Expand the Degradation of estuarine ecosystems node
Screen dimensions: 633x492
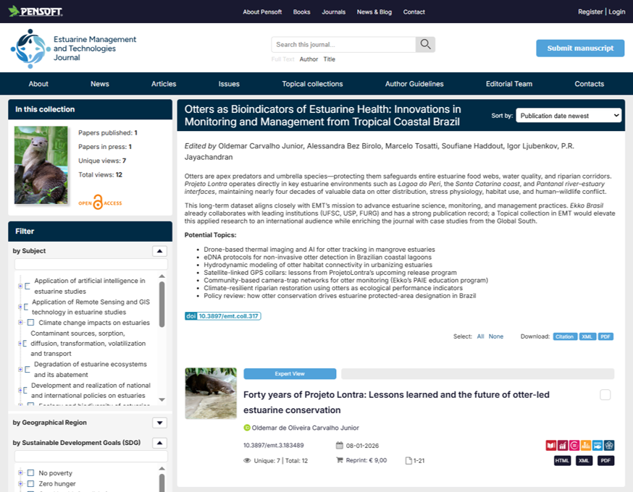[x=20, y=370]
